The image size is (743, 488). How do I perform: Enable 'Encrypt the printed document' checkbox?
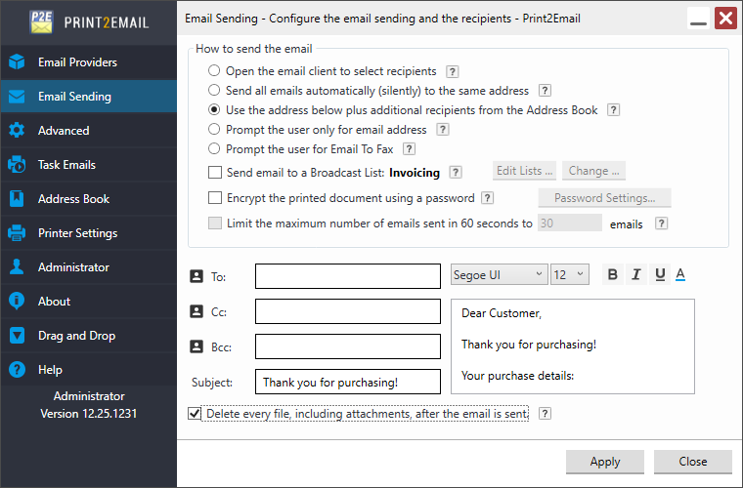[215, 198]
